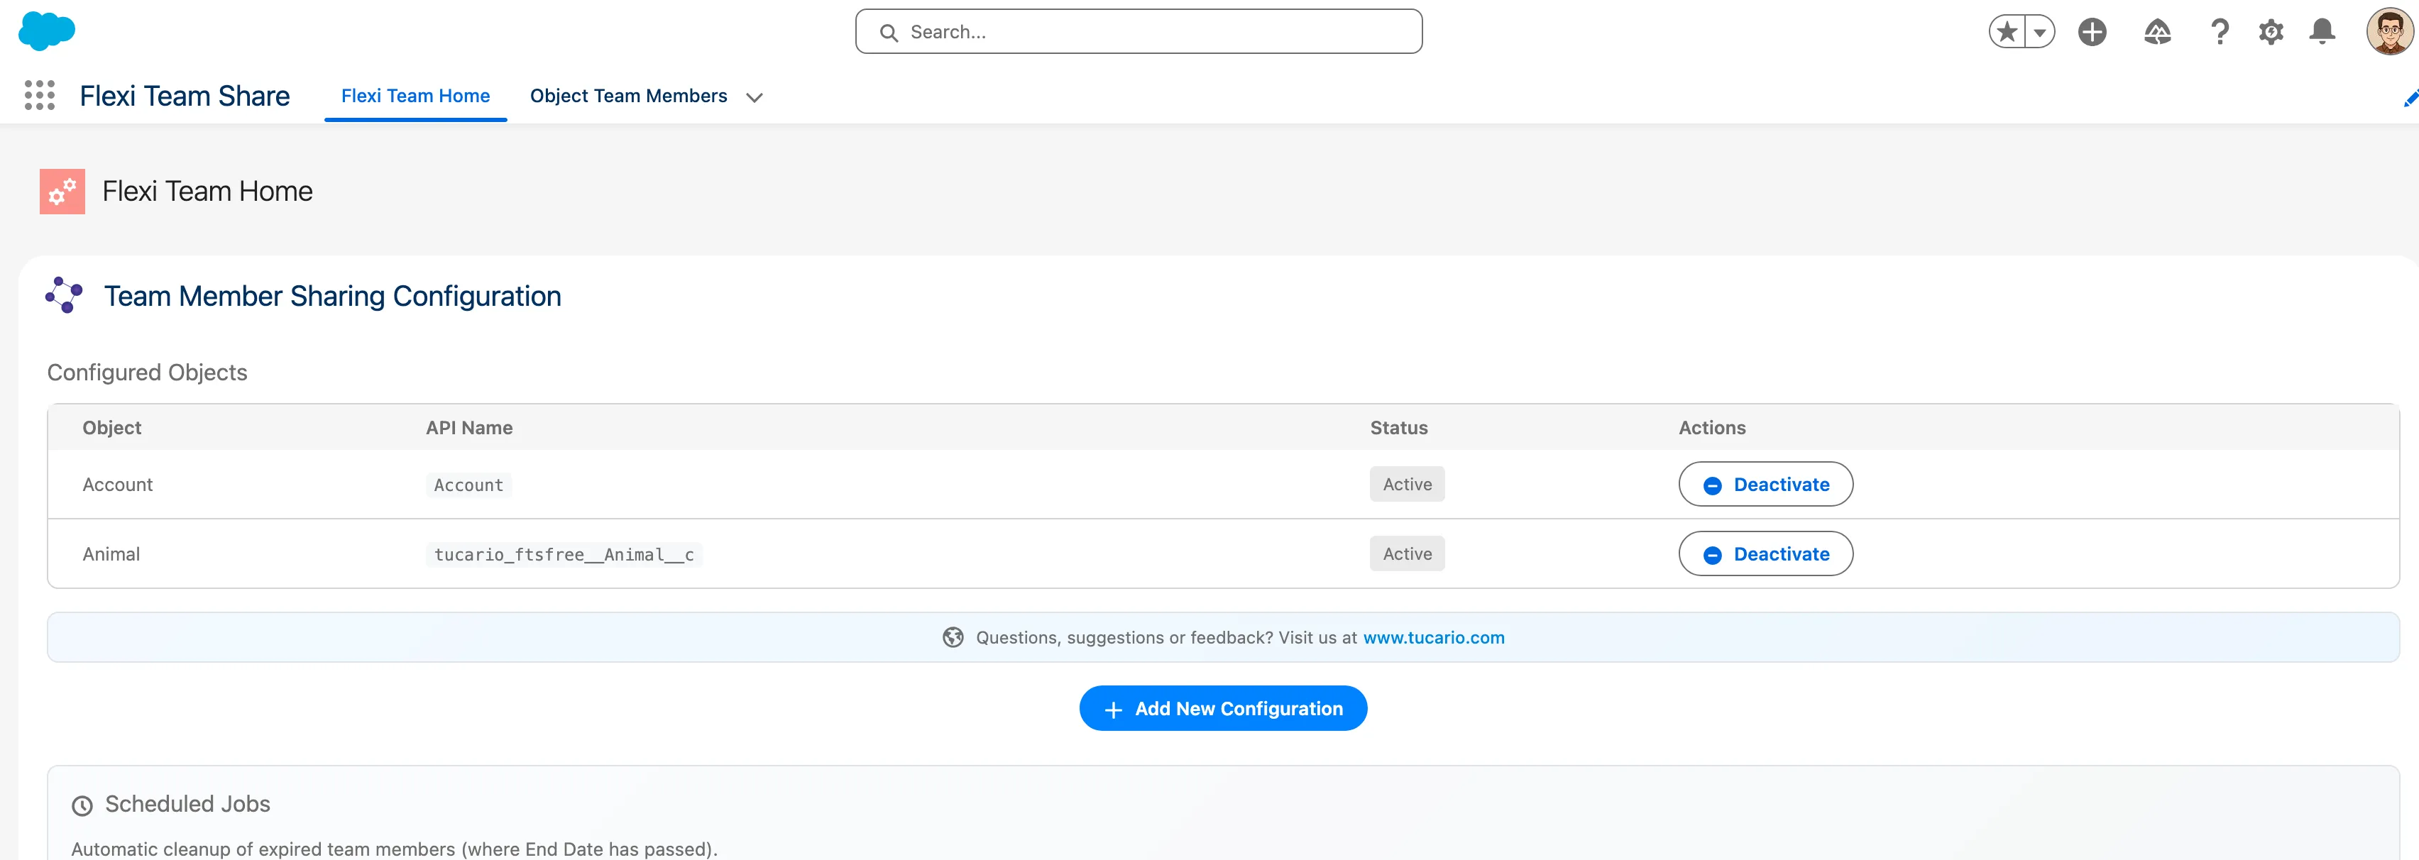This screenshot has width=2419, height=860.
Task: Open Global Actions with the plus icon
Action: click(x=2092, y=31)
